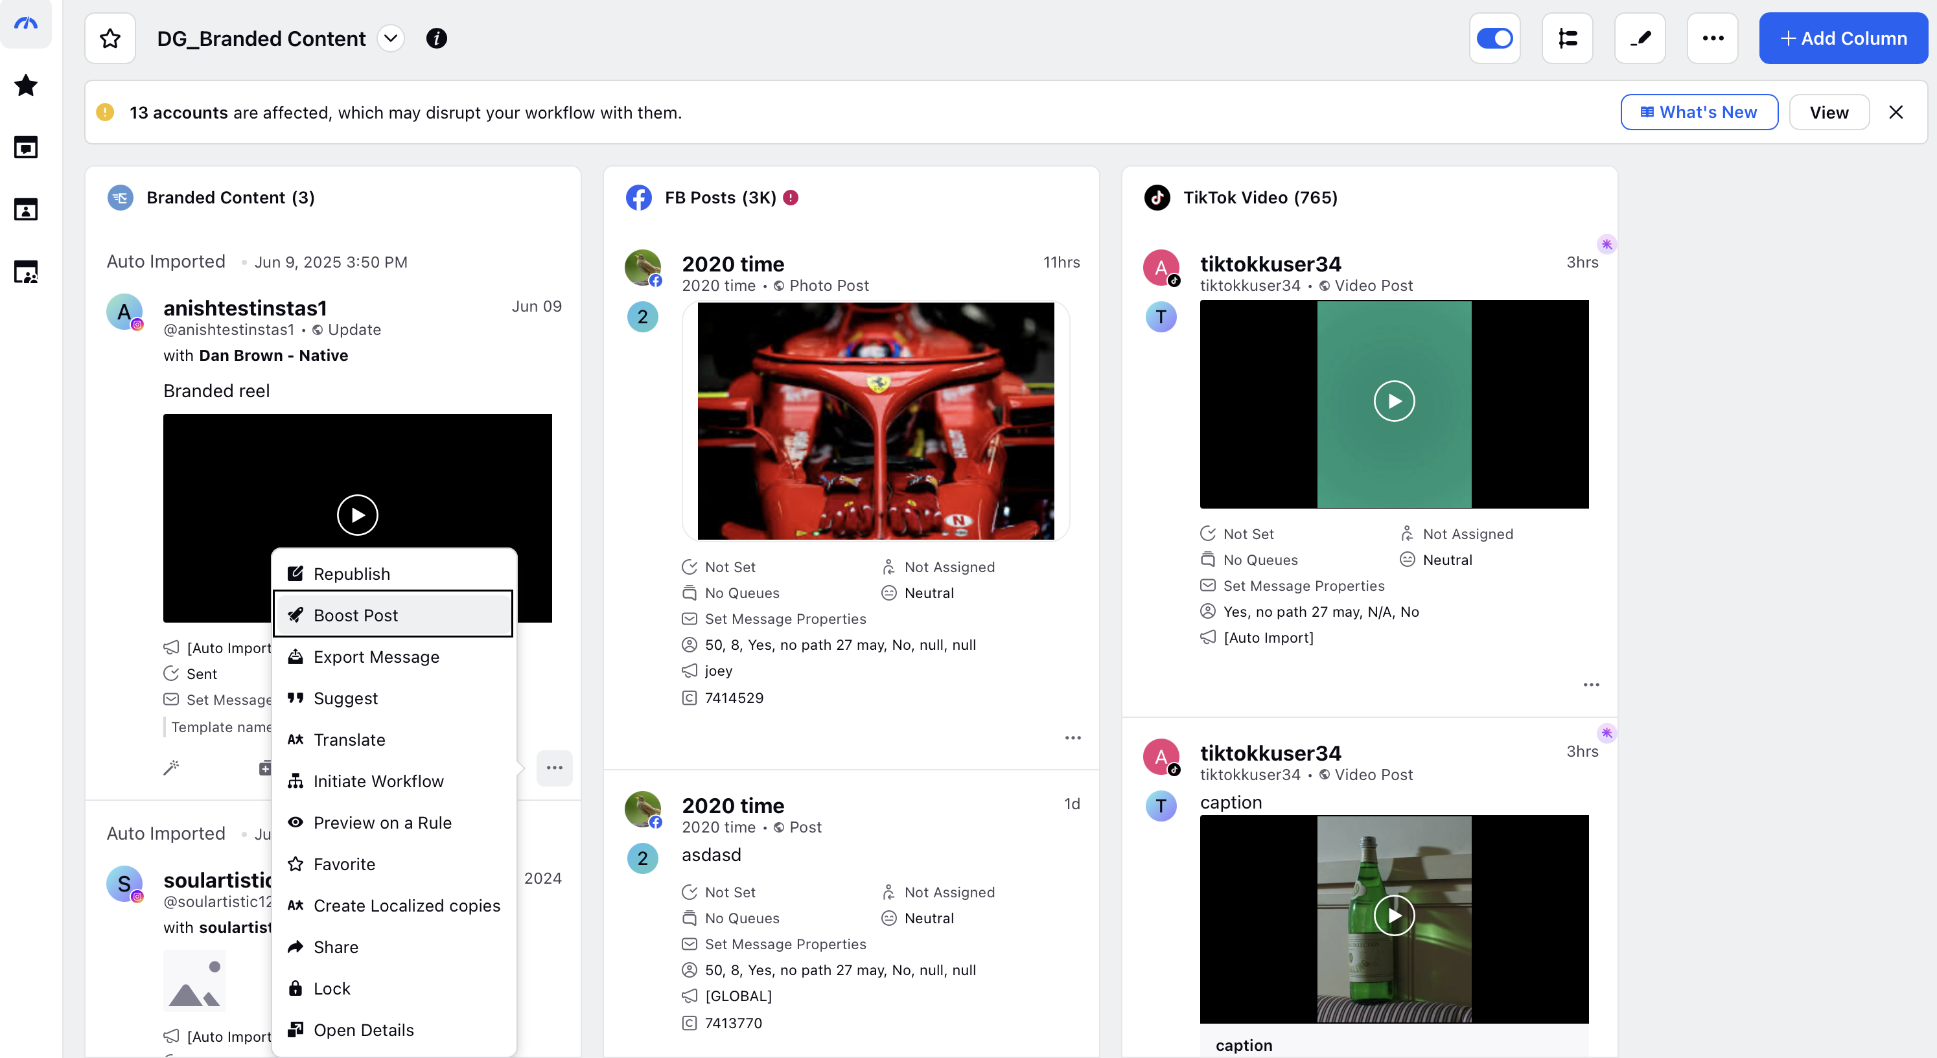Screen dimensions: 1937x1058
Task: Click the soularistic profile avatar
Action: 124,884
